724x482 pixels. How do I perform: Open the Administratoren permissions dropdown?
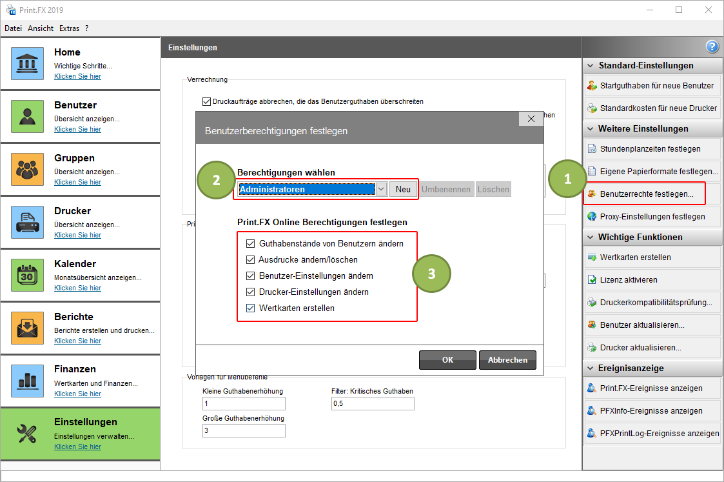[x=381, y=189]
